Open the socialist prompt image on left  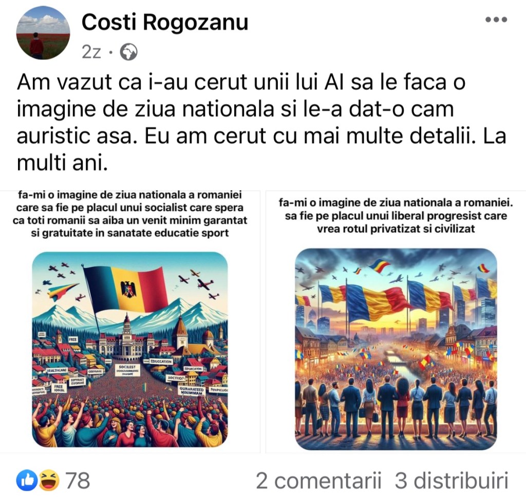(130, 321)
